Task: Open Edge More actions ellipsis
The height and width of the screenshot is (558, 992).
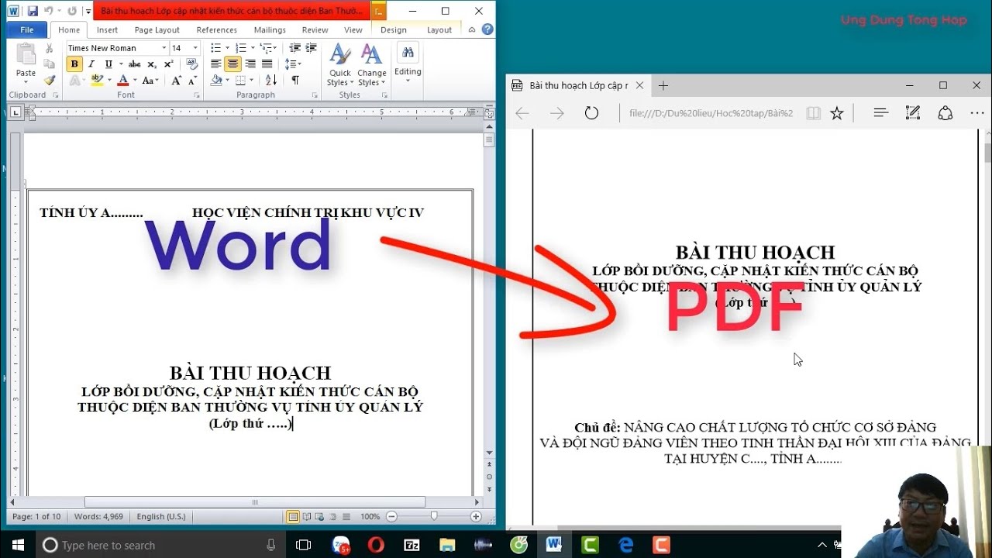Action: 976,113
